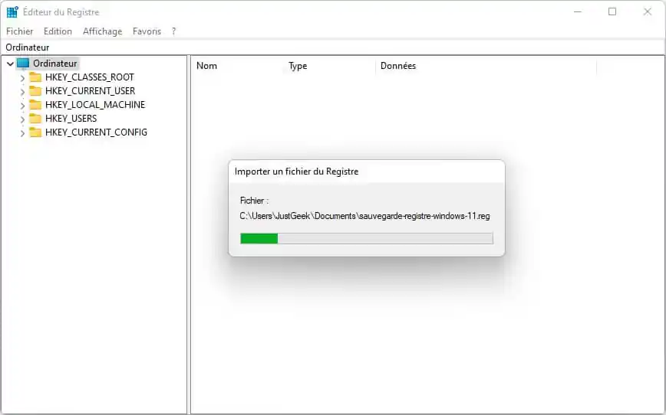666x415 pixels.
Task: Click the sauvegarde-registre-windows-11.reg file path
Action: pos(364,216)
